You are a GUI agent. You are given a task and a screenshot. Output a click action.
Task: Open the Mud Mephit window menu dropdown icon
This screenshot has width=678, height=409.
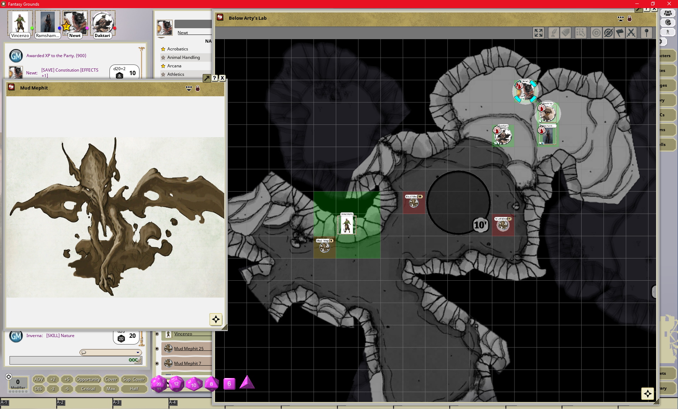189,88
